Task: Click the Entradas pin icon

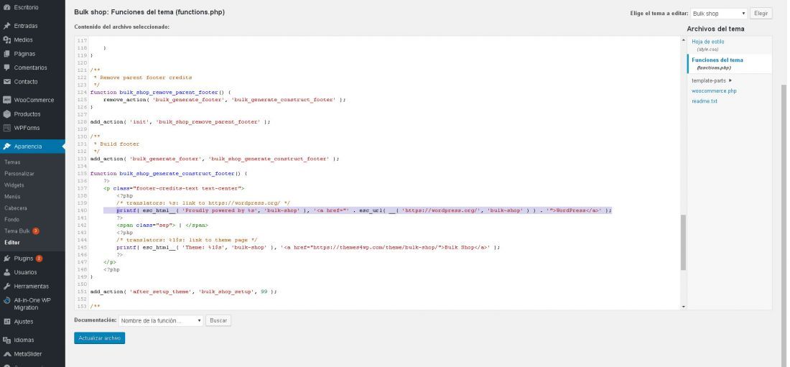Action: (6, 26)
